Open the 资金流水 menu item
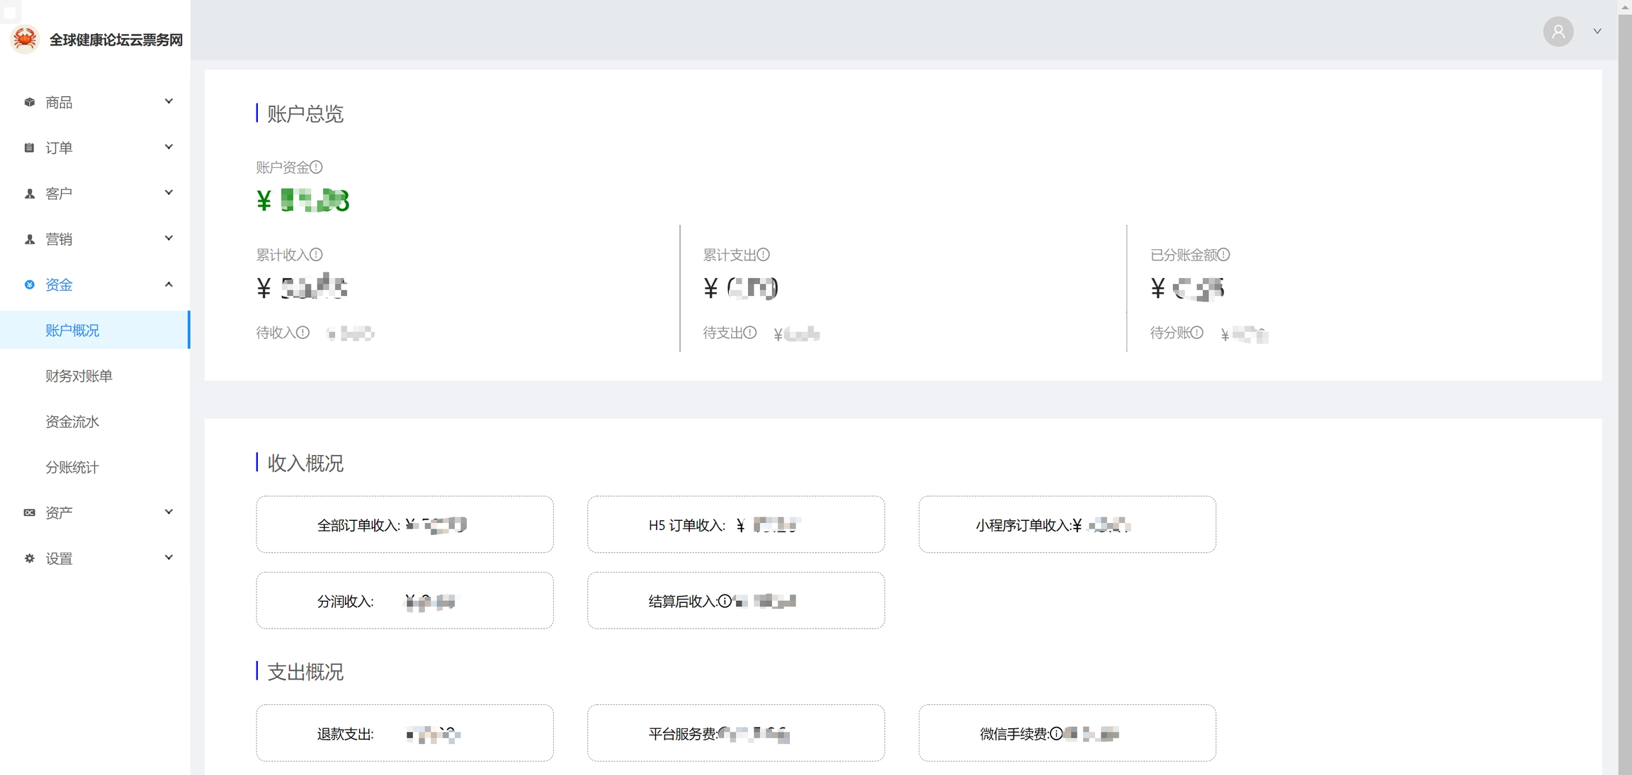This screenshot has width=1632, height=775. tap(72, 422)
